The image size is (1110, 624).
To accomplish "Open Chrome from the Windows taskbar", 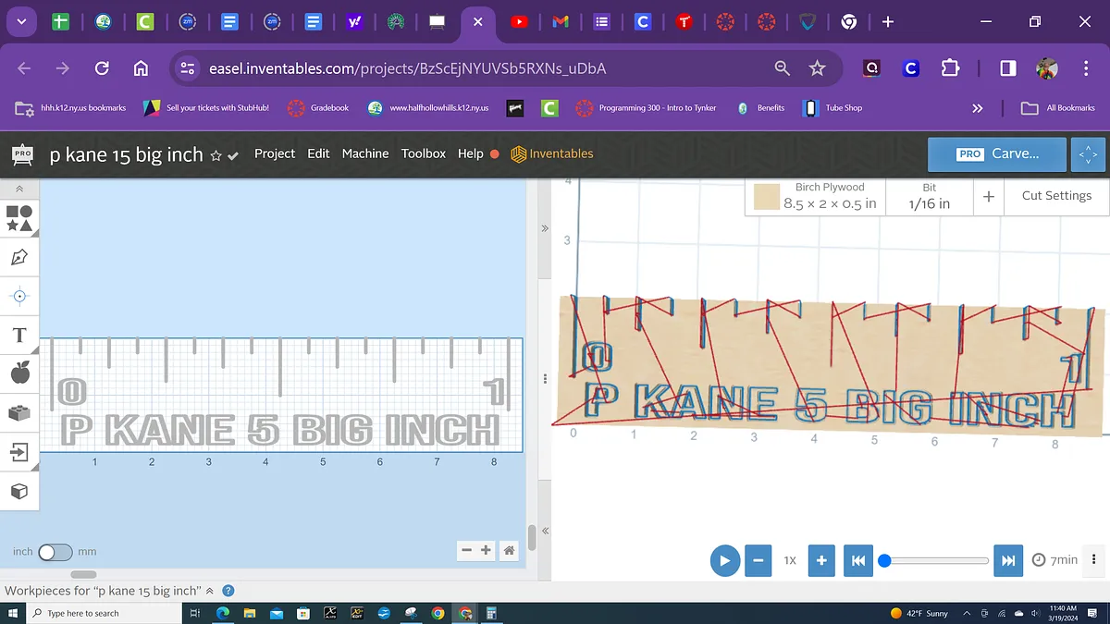I will 438,613.
